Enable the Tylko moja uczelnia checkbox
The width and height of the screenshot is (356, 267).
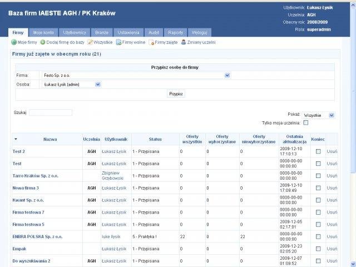[306, 123]
